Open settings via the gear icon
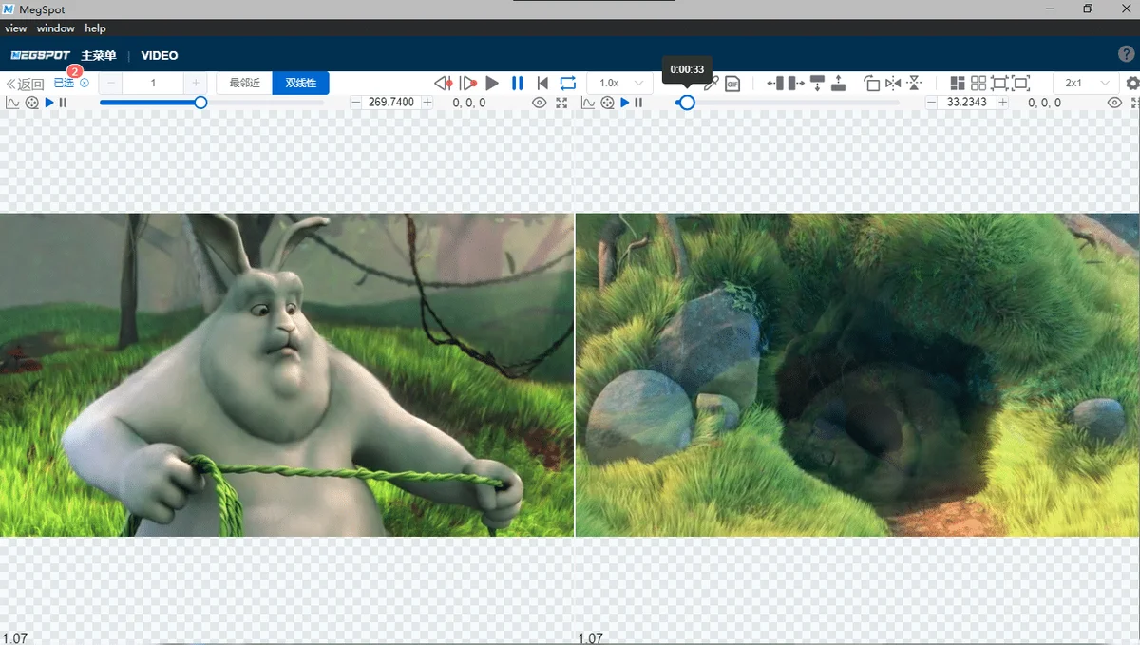The height and width of the screenshot is (645, 1140). (x=1132, y=84)
